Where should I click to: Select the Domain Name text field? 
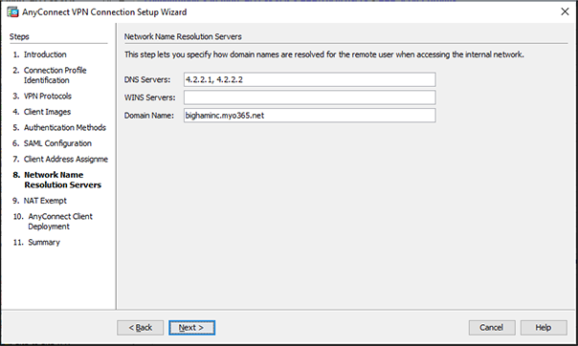[x=310, y=116]
